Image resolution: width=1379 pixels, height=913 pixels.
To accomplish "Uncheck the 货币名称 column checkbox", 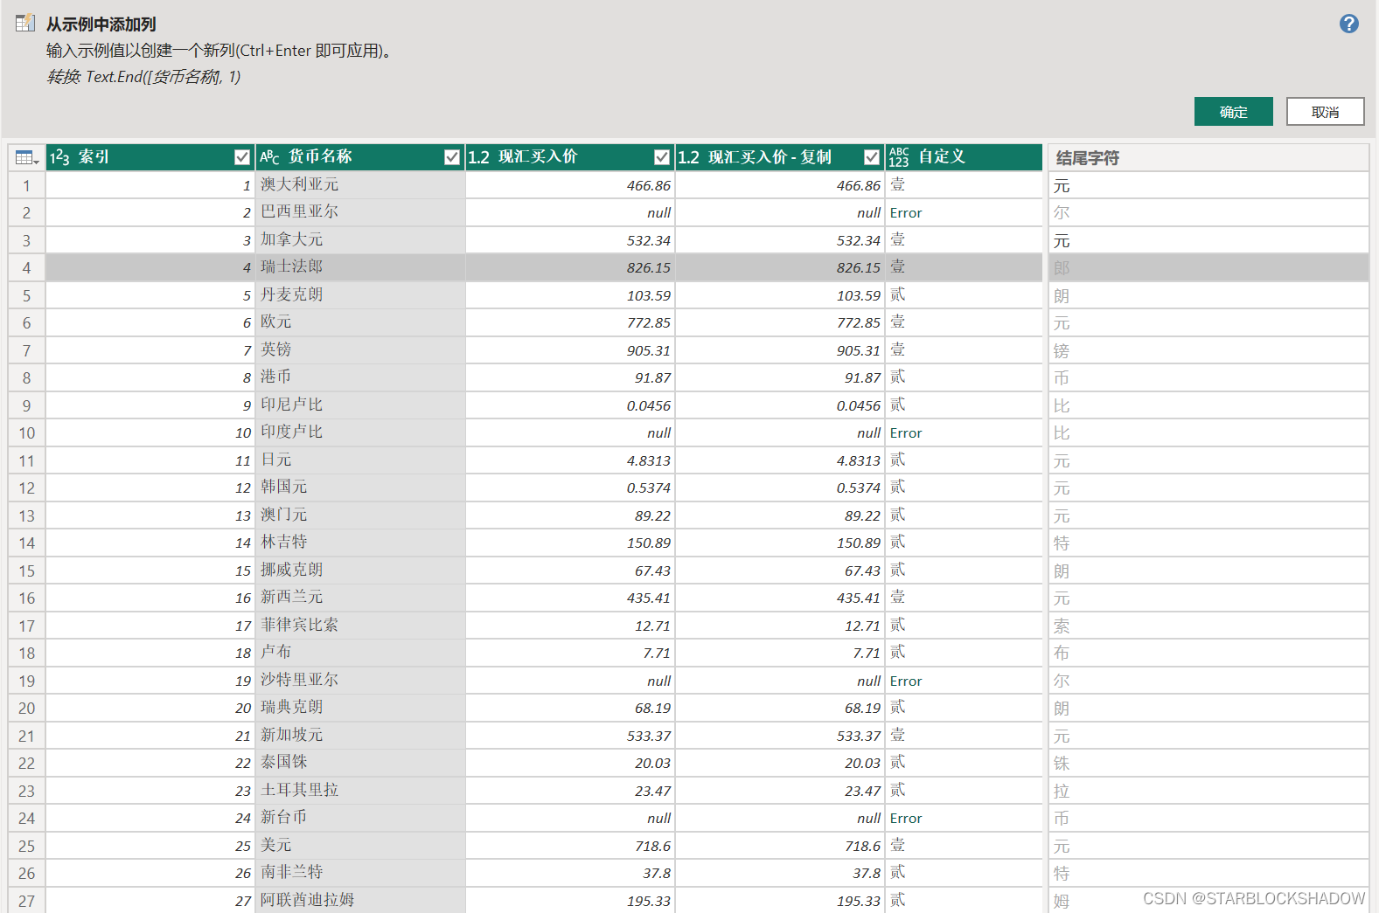I will click(x=452, y=157).
